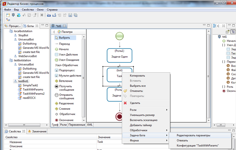Screen dimensions: 236x150
Task: Choose Отвязать in bot task submenu
Action: pyautogui.click(x=182, y=140)
